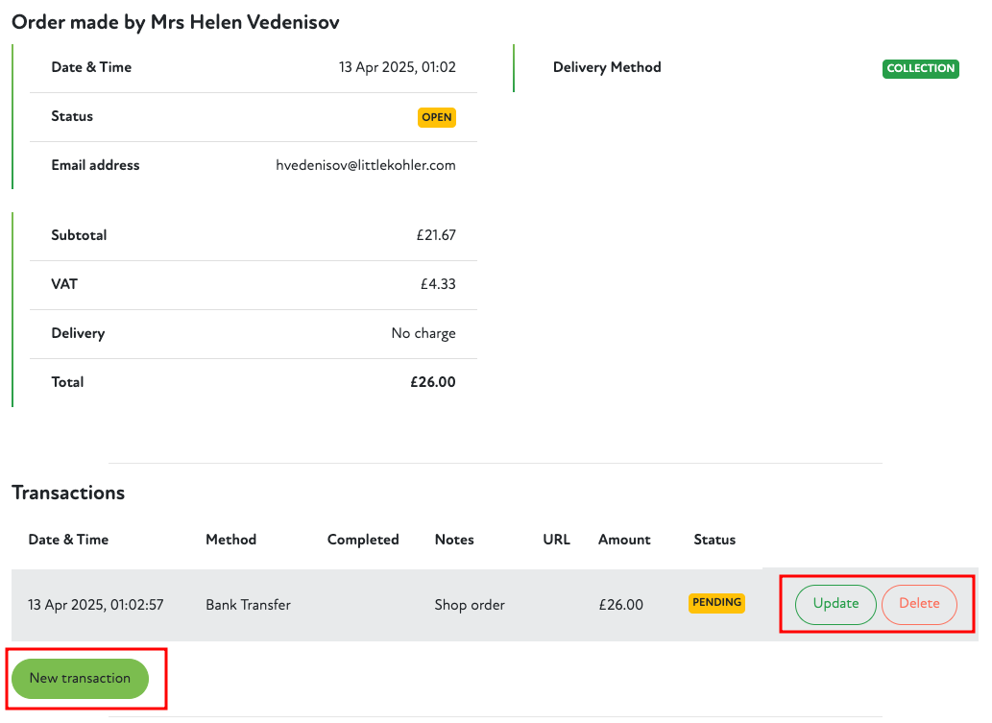This screenshot has height=723, width=992.
Task: Click the URL column header
Action: [x=556, y=540]
